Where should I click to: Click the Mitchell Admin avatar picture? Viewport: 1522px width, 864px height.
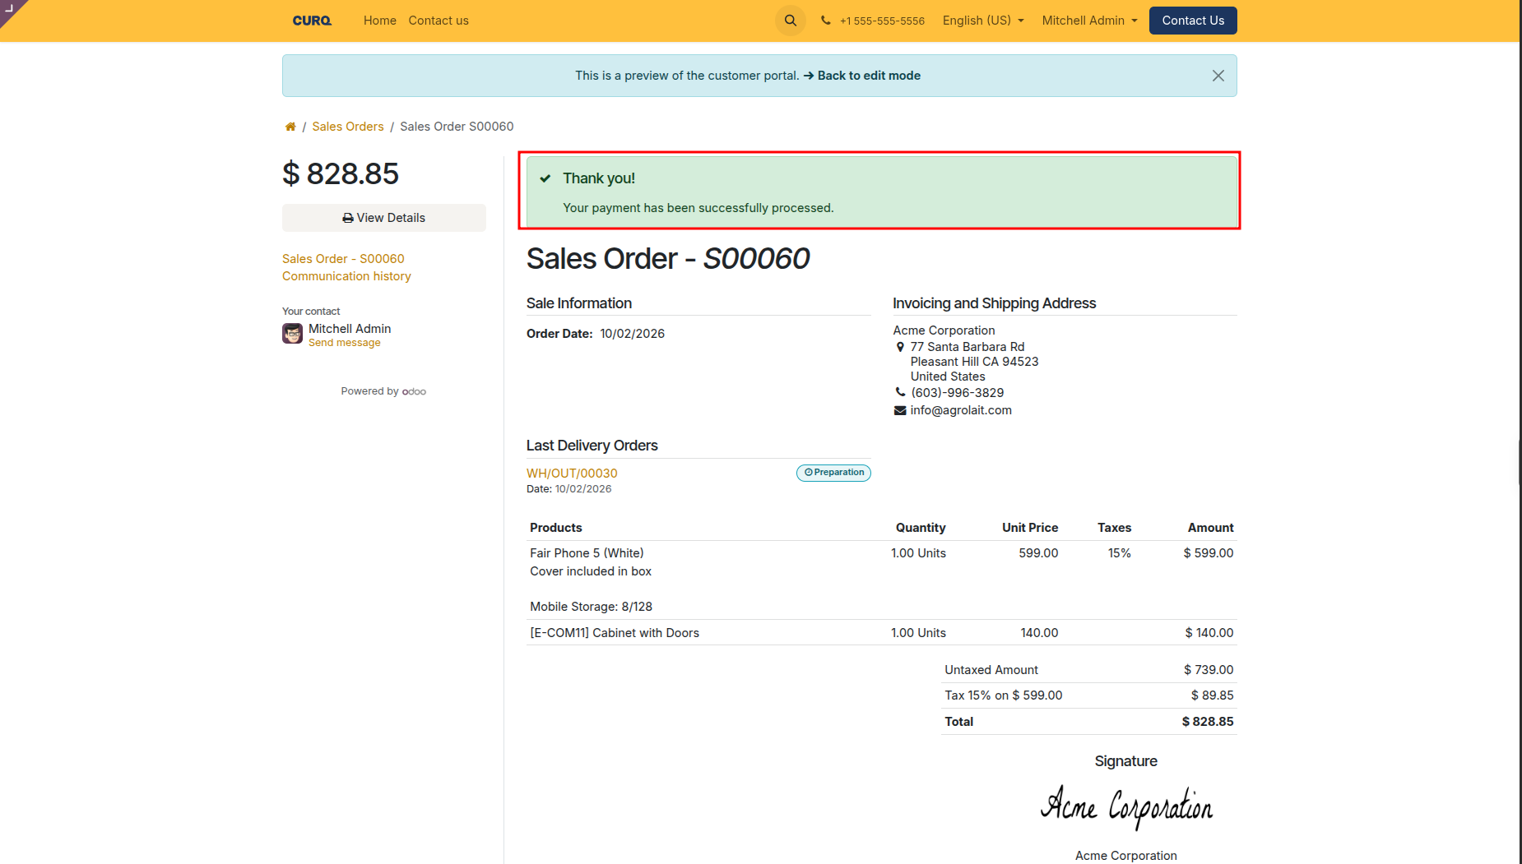(x=292, y=334)
